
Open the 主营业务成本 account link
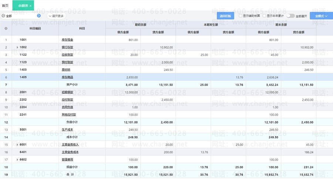[x=70, y=152]
